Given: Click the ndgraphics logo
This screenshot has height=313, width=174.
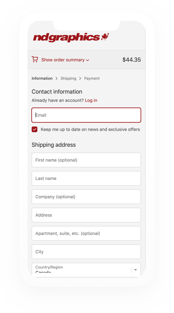Looking at the screenshot, I should [x=71, y=37].
